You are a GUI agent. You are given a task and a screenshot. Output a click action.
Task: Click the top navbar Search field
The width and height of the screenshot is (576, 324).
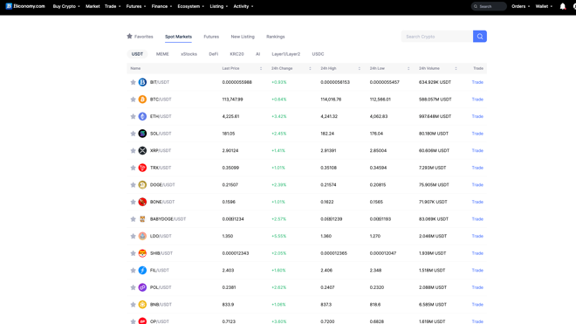pos(489,6)
